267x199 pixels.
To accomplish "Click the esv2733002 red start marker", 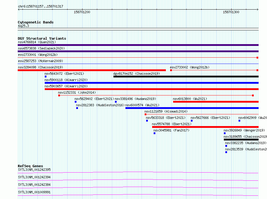I will click(171, 70).
